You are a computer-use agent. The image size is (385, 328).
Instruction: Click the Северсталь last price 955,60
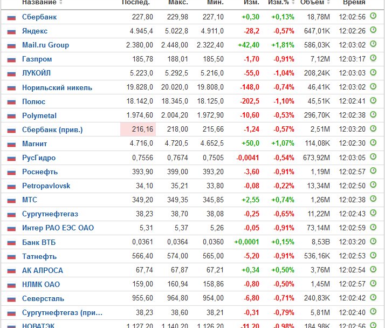coord(142,298)
